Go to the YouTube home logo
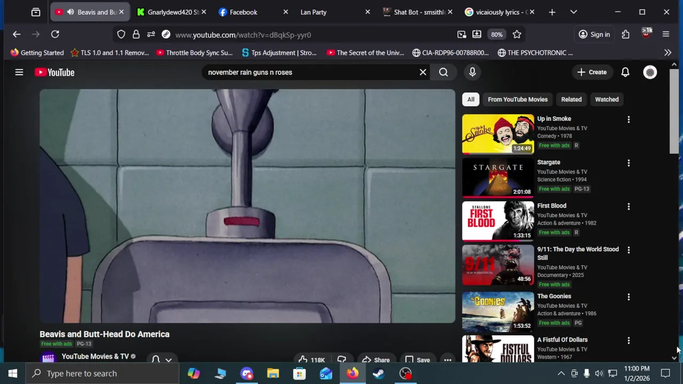 pos(54,72)
